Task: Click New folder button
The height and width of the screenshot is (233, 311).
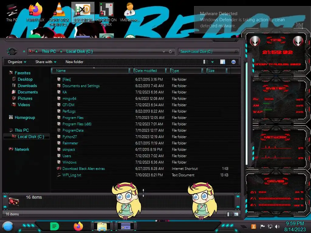Action: [74, 62]
